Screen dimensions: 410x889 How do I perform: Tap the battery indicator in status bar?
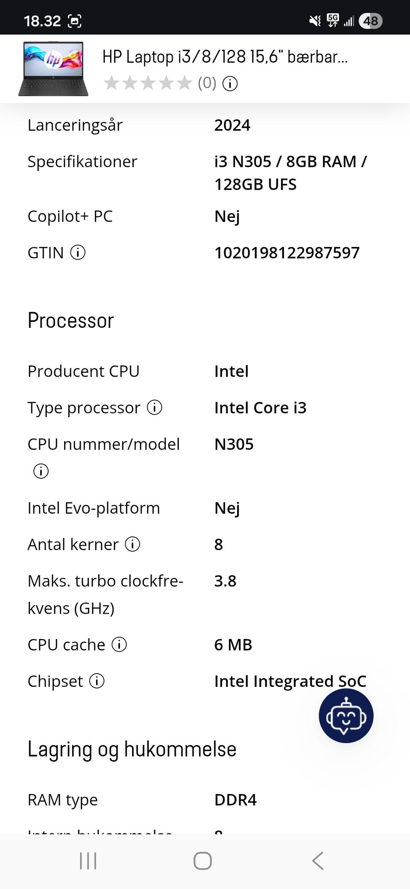click(370, 21)
